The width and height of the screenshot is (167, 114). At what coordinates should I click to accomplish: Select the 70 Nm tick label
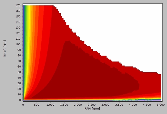tap(19, 61)
